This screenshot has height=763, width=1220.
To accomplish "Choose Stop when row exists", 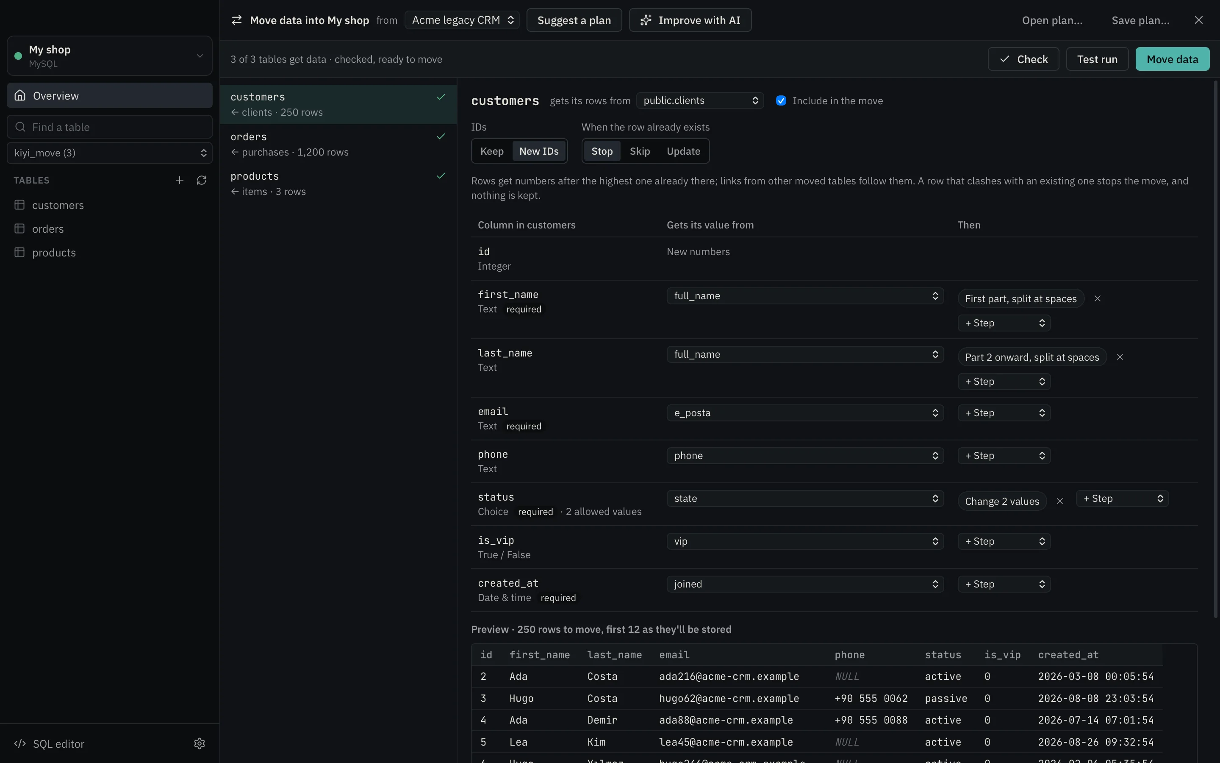I will tap(602, 151).
